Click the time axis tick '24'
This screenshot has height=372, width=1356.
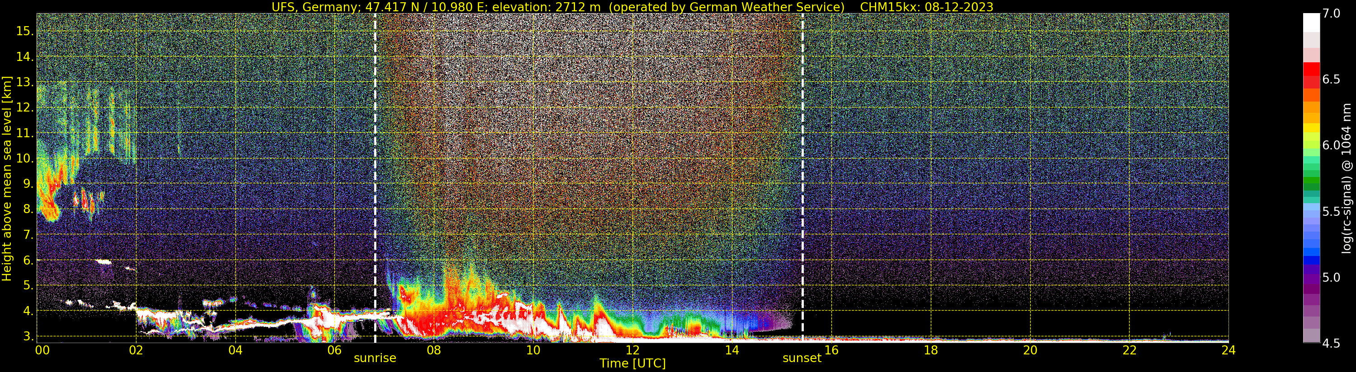click(x=1228, y=350)
